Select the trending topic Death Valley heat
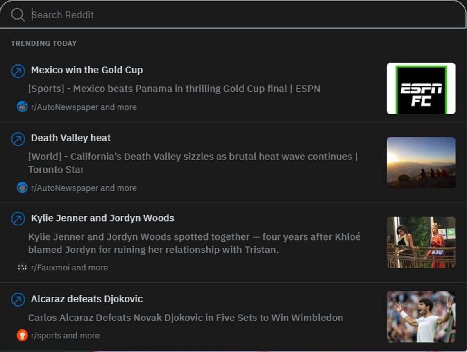The width and height of the screenshot is (467, 352). (x=71, y=138)
